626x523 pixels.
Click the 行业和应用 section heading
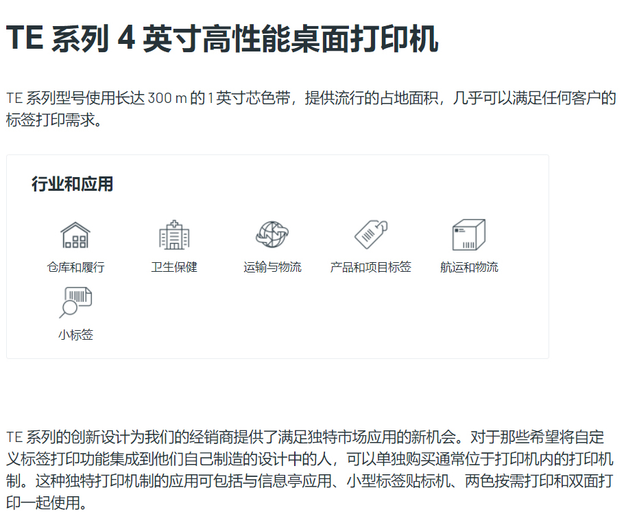(72, 184)
